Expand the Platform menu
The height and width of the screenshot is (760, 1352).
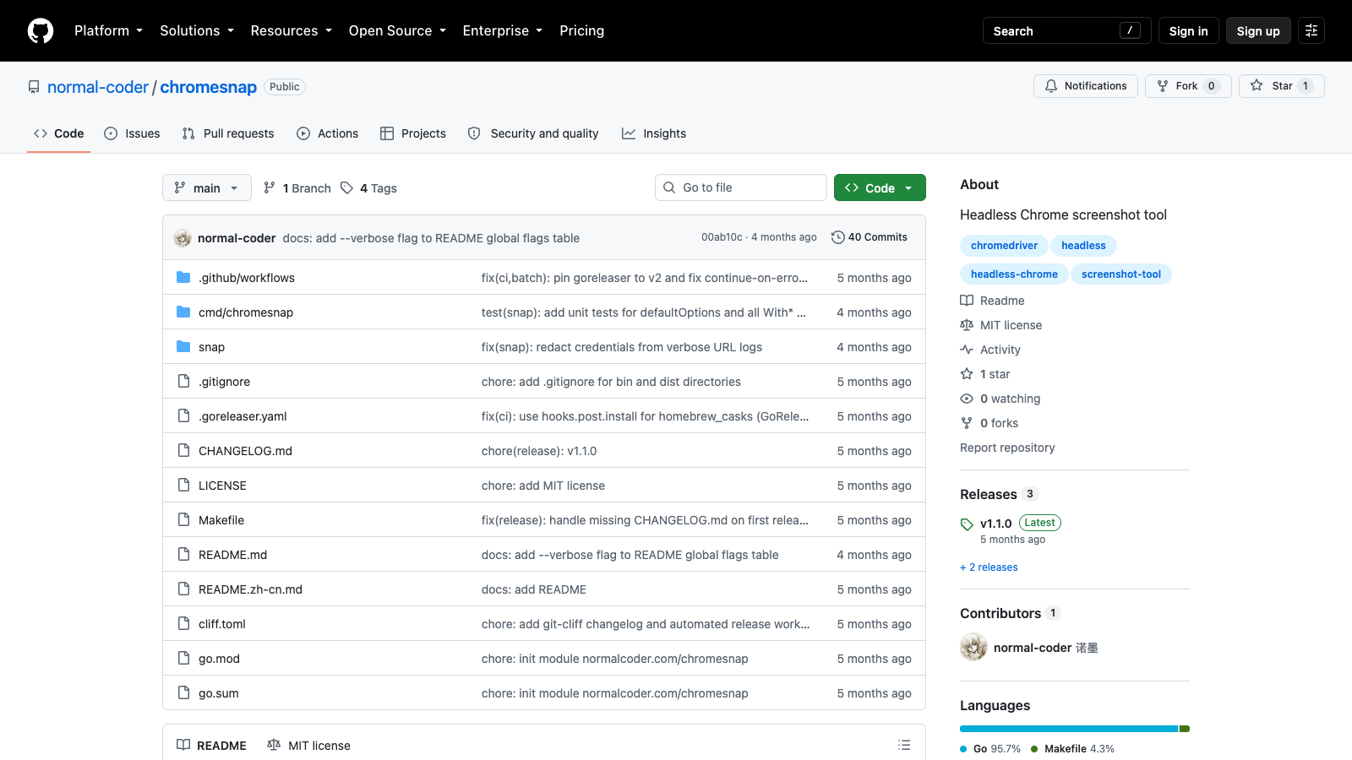click(x=108, y=30)
